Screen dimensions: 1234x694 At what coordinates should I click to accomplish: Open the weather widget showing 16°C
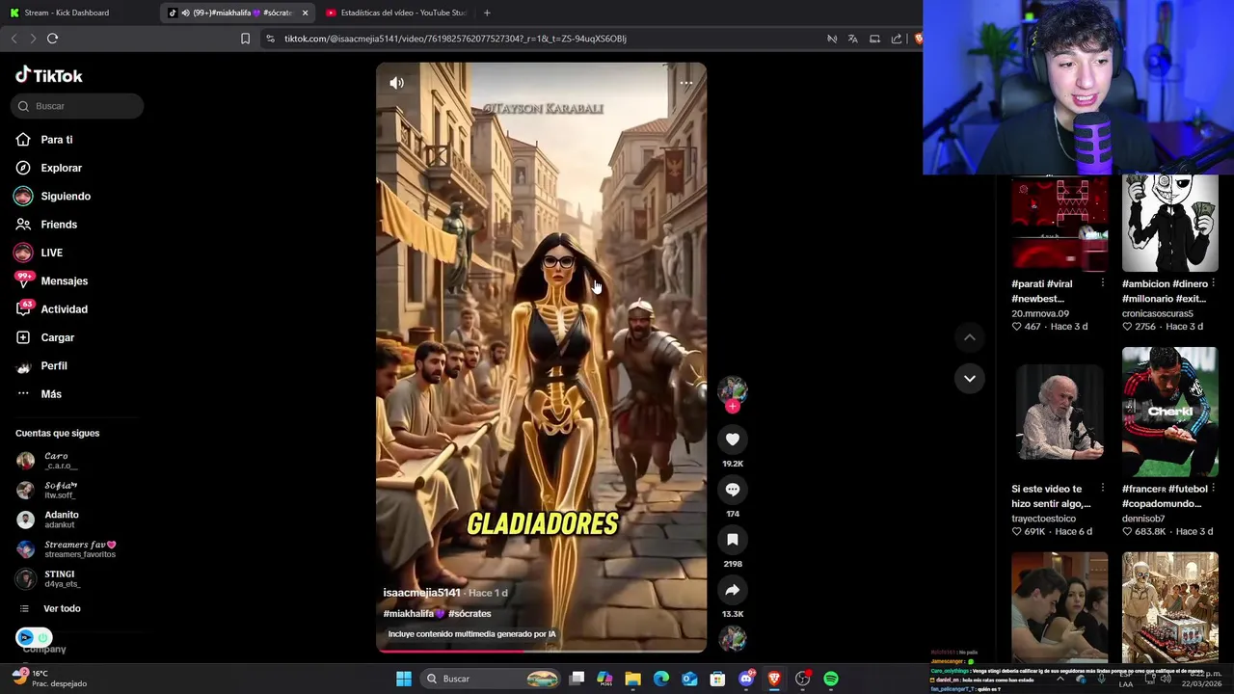tap(49, 678)
